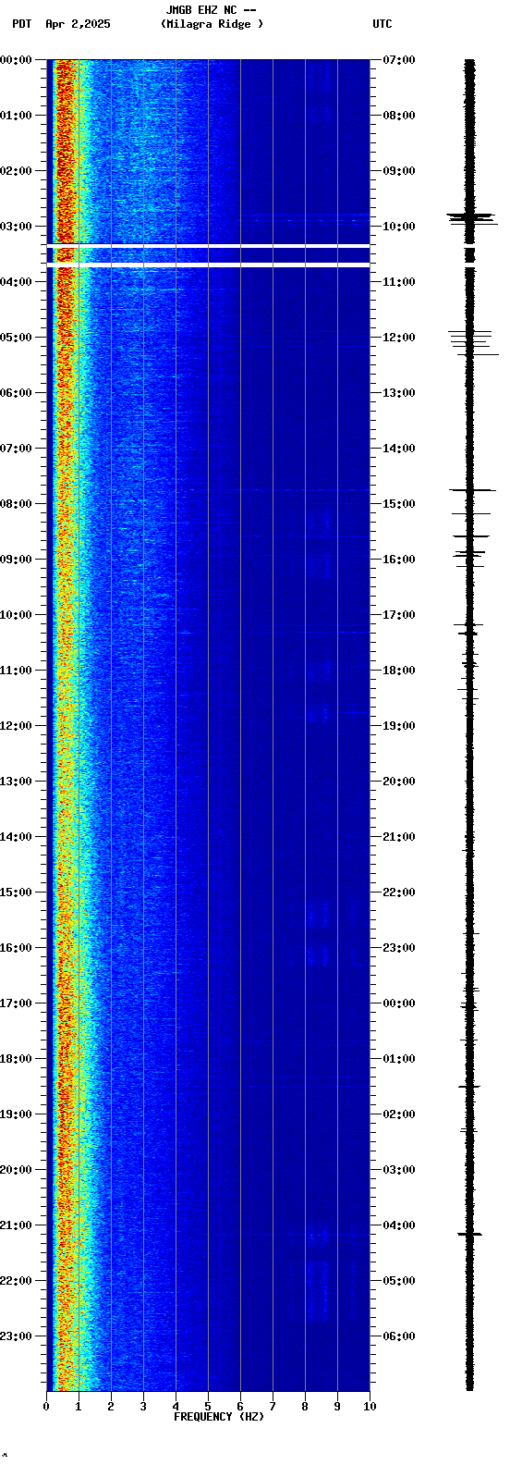This screenshot has height=1465, width=510.
Task: Click the 1 Hz frequency tick label
Action: [x=79, y=1407]
